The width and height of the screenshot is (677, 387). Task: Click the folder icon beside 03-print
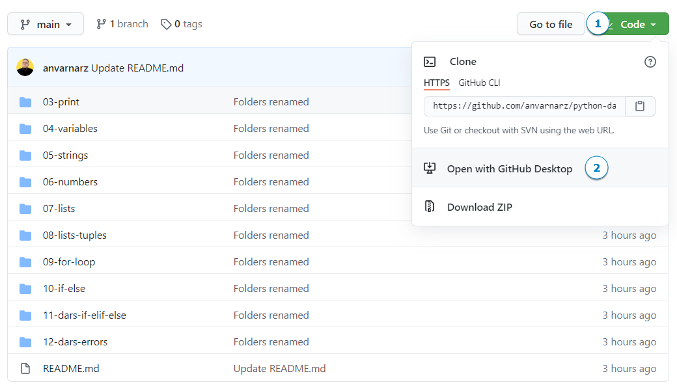click(25, 102)
